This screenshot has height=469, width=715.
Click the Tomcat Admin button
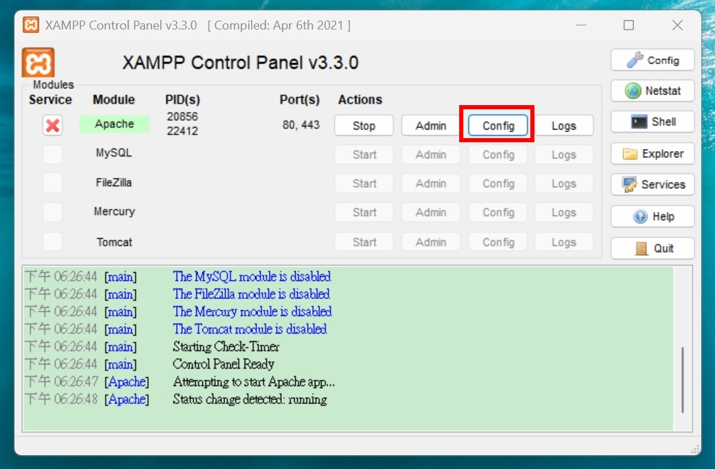point(431,242)
